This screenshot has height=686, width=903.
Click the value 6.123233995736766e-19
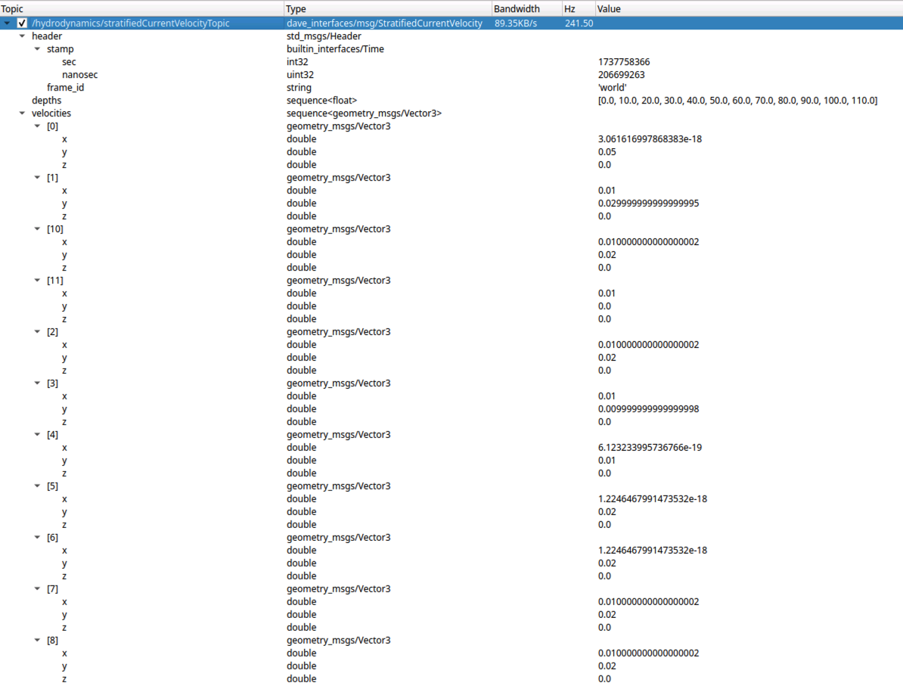point(650,448)
